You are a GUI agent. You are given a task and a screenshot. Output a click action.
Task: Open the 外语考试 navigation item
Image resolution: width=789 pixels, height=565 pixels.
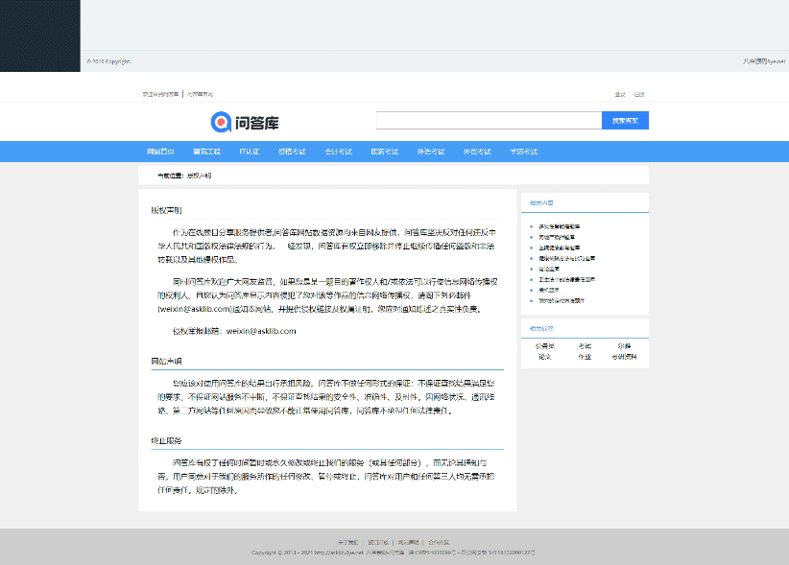tap(431, 152)
